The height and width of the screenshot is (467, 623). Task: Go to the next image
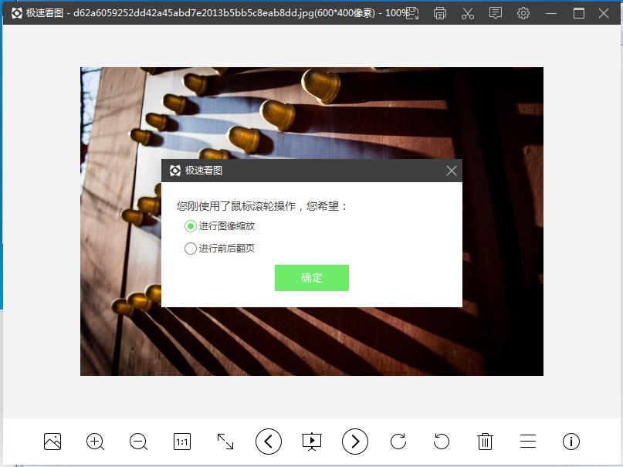[x=355, y=442]
